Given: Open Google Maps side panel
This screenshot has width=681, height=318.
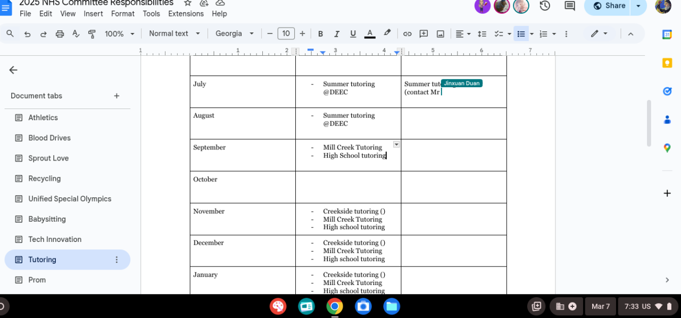Looking at the screenshot, I should tap(667, 148).
